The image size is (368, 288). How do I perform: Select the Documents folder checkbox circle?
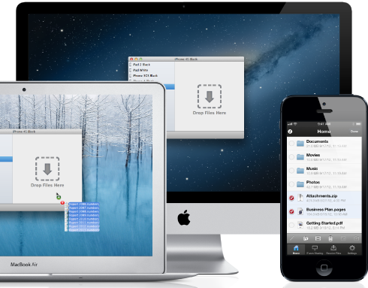tap(291, 144)
